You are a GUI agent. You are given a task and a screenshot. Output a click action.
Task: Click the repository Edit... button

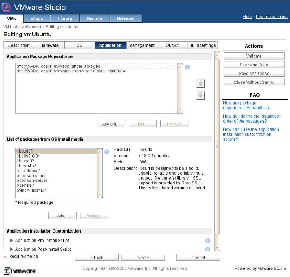pyautogui.click(x=143, y=124)
